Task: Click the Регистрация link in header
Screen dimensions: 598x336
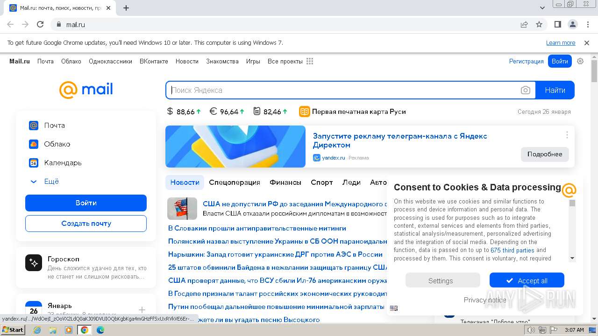Action: [x=527, y=61]
